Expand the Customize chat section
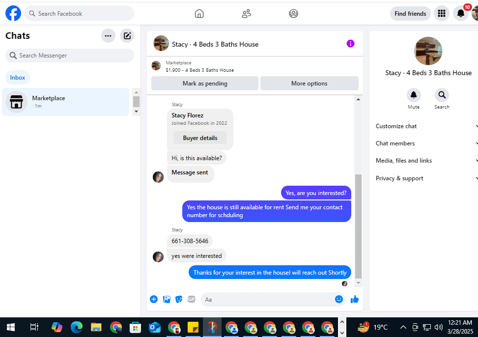The height and width of the screenshot is (337, 478). [426, 126]
